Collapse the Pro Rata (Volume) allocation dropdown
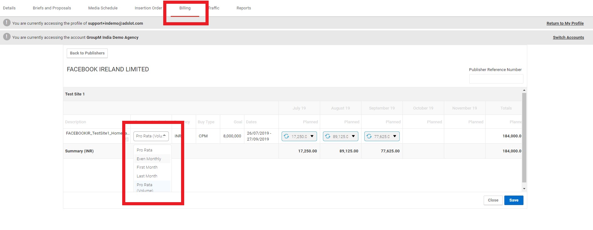 [x=151, y=136]
